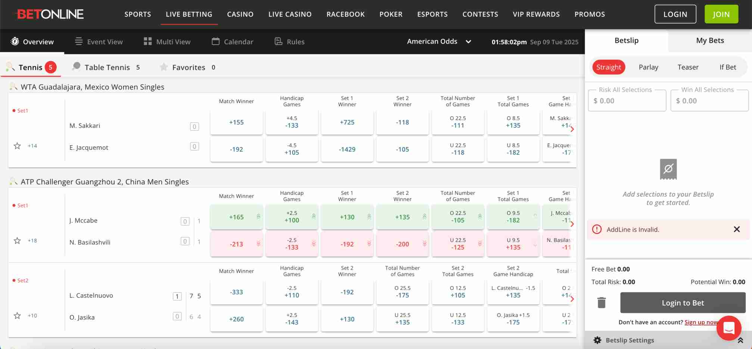This screenshot has width=752, height=349.
Task: Open the Table Tennis tab
Action: click(x=107, y=67)
